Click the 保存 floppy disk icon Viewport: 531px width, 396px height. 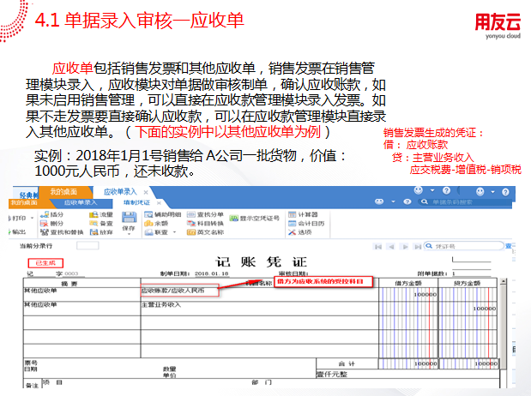(x=129, y=218)
